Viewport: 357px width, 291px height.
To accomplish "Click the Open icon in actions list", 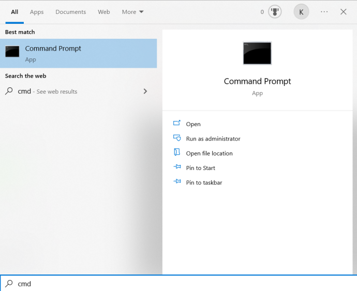I will 177,123.
